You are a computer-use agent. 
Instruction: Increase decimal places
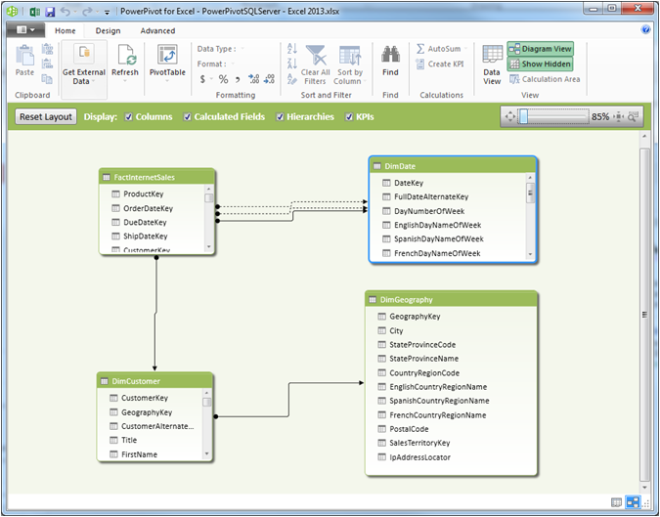[254, 79]
